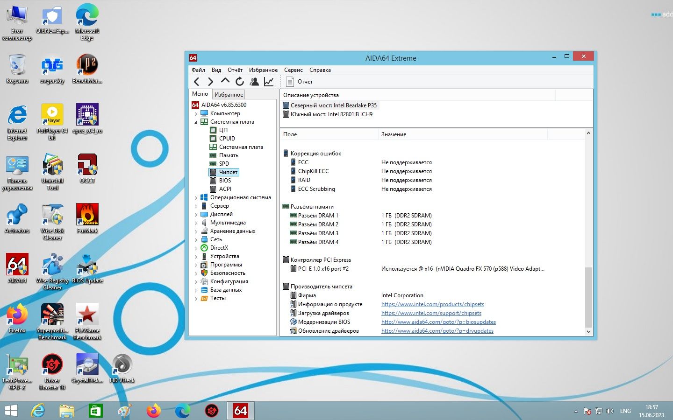
Task: Refresh the view with the circular arrow icon
Action: [x=240, y=82]
